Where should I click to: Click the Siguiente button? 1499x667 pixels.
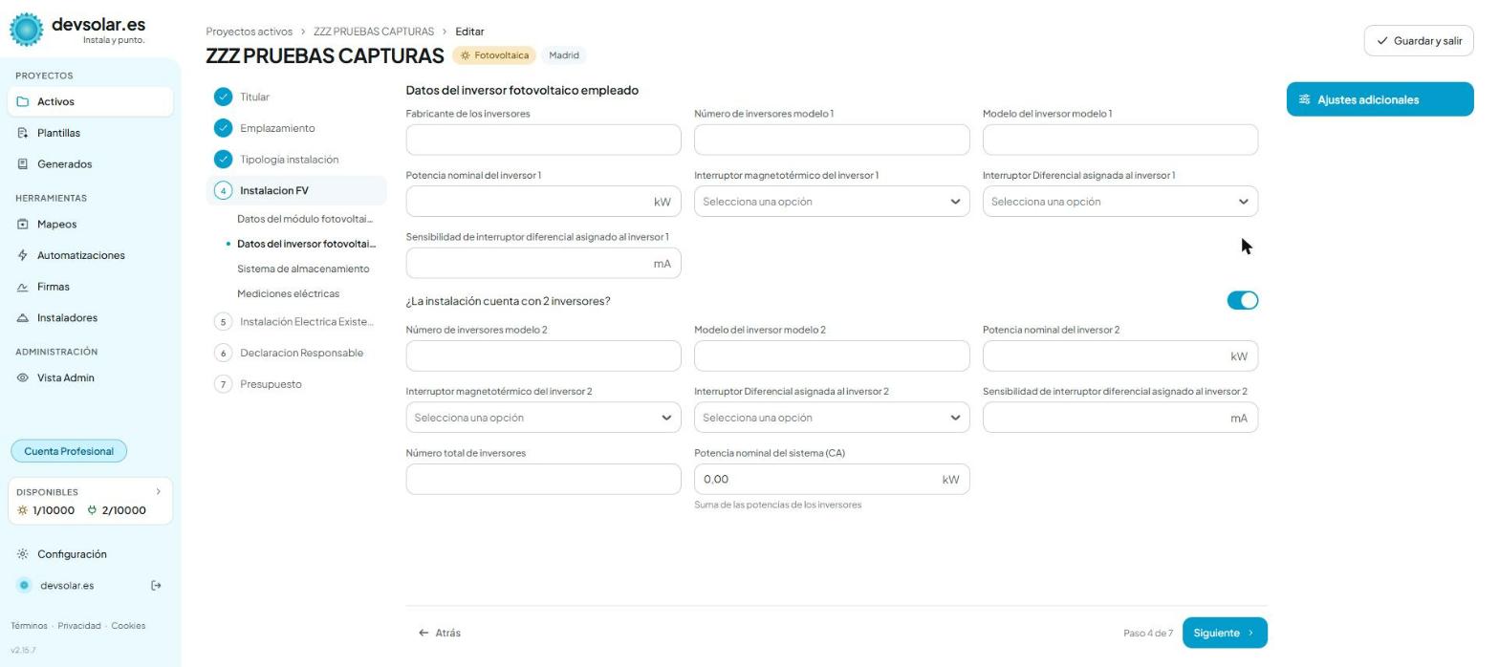pos(1225,633)
